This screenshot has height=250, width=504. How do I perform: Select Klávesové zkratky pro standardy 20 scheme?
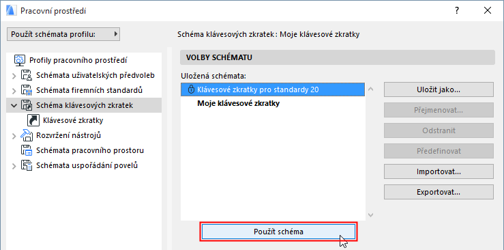click(273, 89)
